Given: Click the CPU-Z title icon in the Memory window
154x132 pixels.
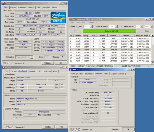Looking at the screenshot, I should tap(70, 70).
